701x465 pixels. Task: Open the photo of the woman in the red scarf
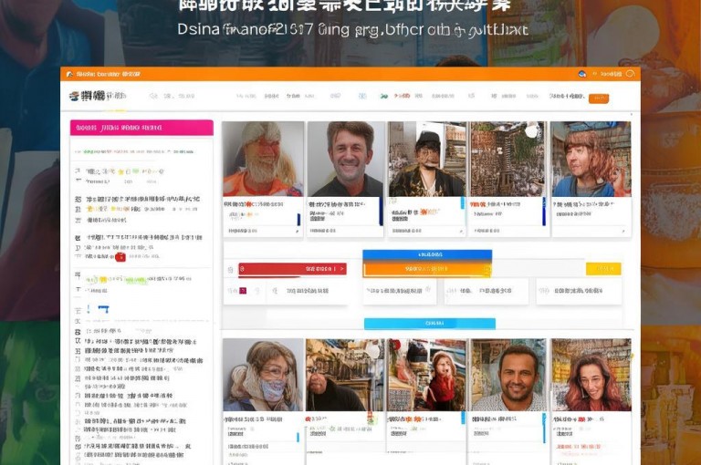(x=427, y=375)
